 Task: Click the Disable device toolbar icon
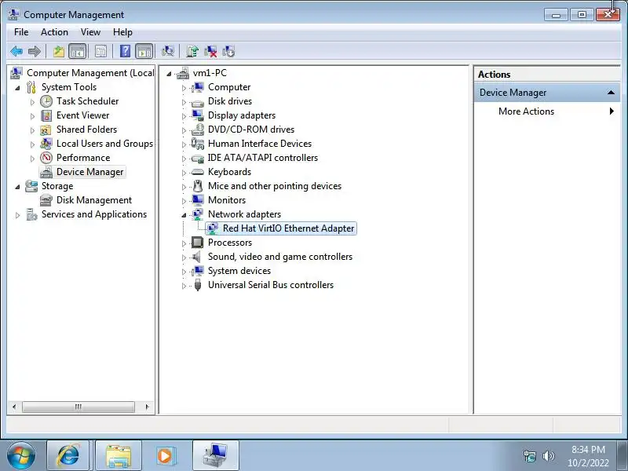point(228,51)
